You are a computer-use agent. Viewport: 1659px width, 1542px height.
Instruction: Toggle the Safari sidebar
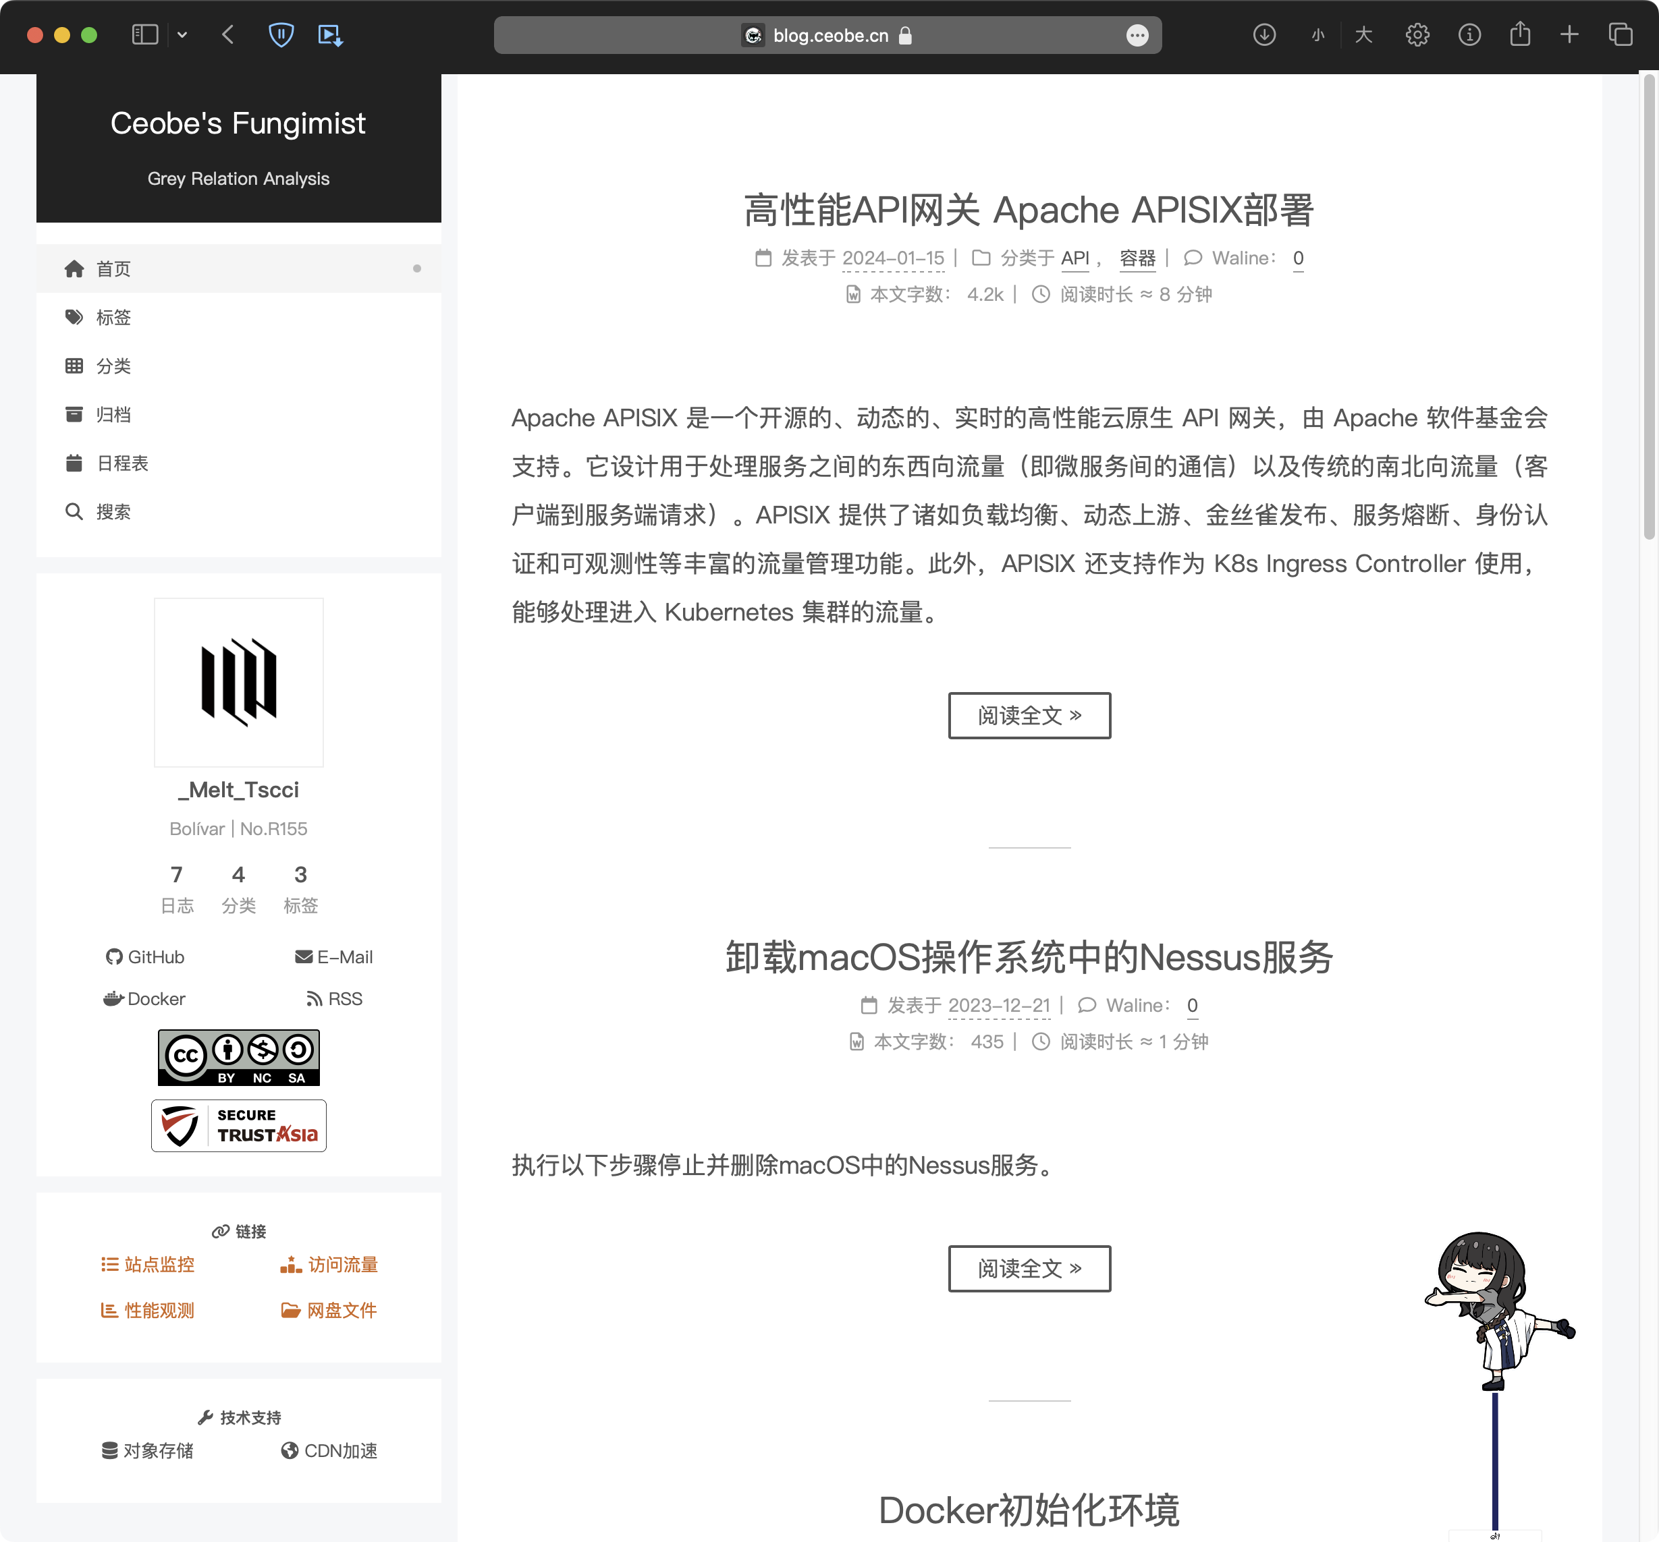144,35
